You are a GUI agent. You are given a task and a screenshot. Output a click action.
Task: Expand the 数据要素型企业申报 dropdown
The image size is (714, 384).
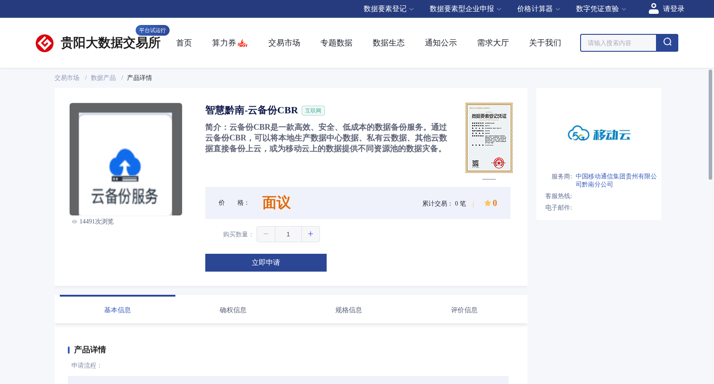point(465,9)
